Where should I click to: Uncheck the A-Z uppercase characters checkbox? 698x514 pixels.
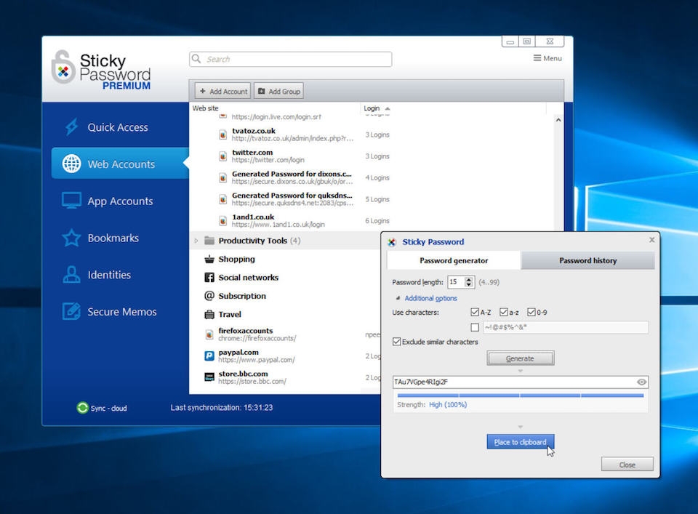click(x=475, y=313)
